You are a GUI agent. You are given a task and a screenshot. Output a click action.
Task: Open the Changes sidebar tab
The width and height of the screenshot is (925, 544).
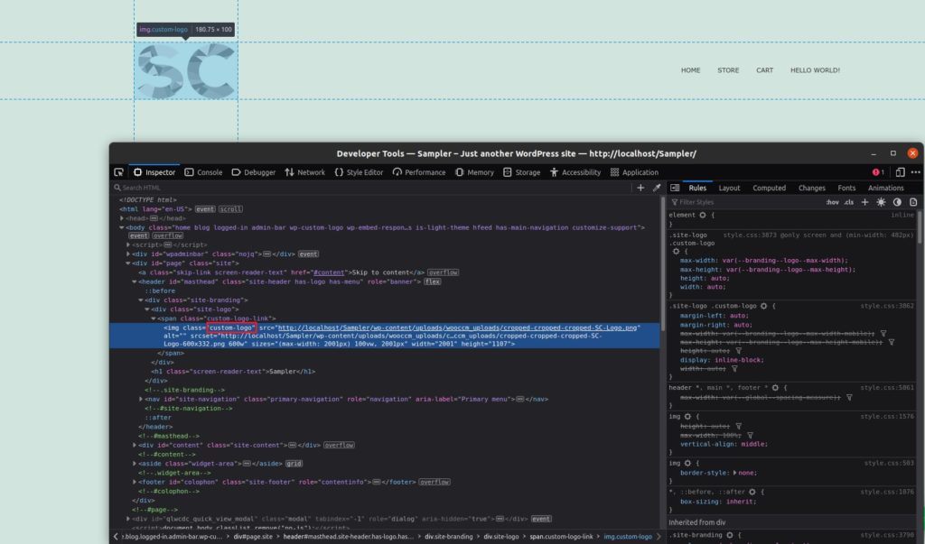click(812, 188)
